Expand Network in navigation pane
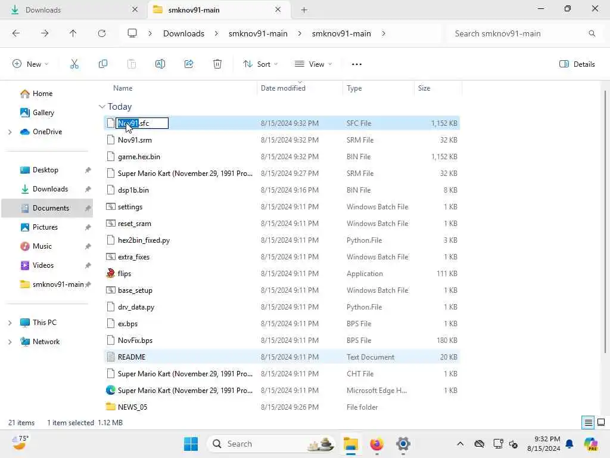 pyautogui.click(x=10, y=342)
